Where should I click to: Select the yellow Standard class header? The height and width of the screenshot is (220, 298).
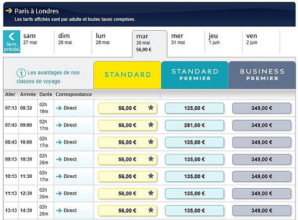[x=127, y=75]
